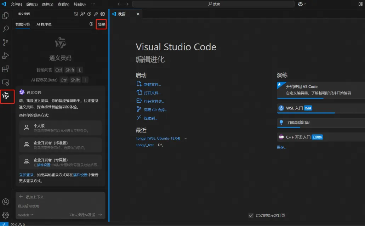Image resolution: width=365 pixels, height=226 pixels.
Task: Open Lingma panel settings gear icon
Action: tap(103, 14)
